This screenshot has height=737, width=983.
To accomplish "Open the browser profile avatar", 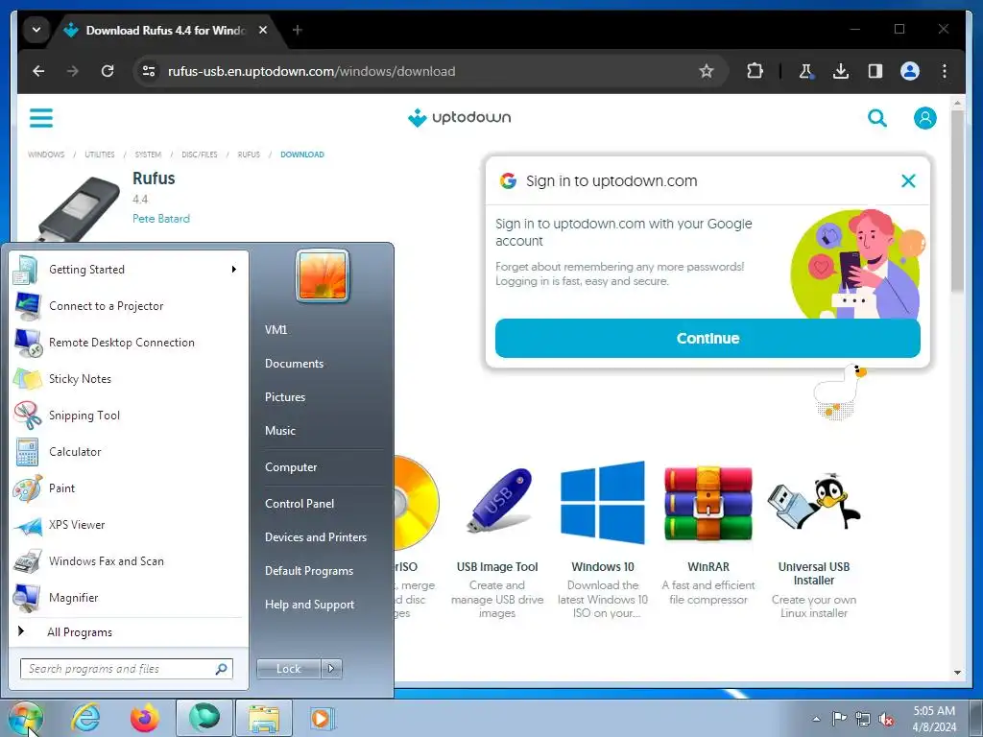I will point(910,71).
